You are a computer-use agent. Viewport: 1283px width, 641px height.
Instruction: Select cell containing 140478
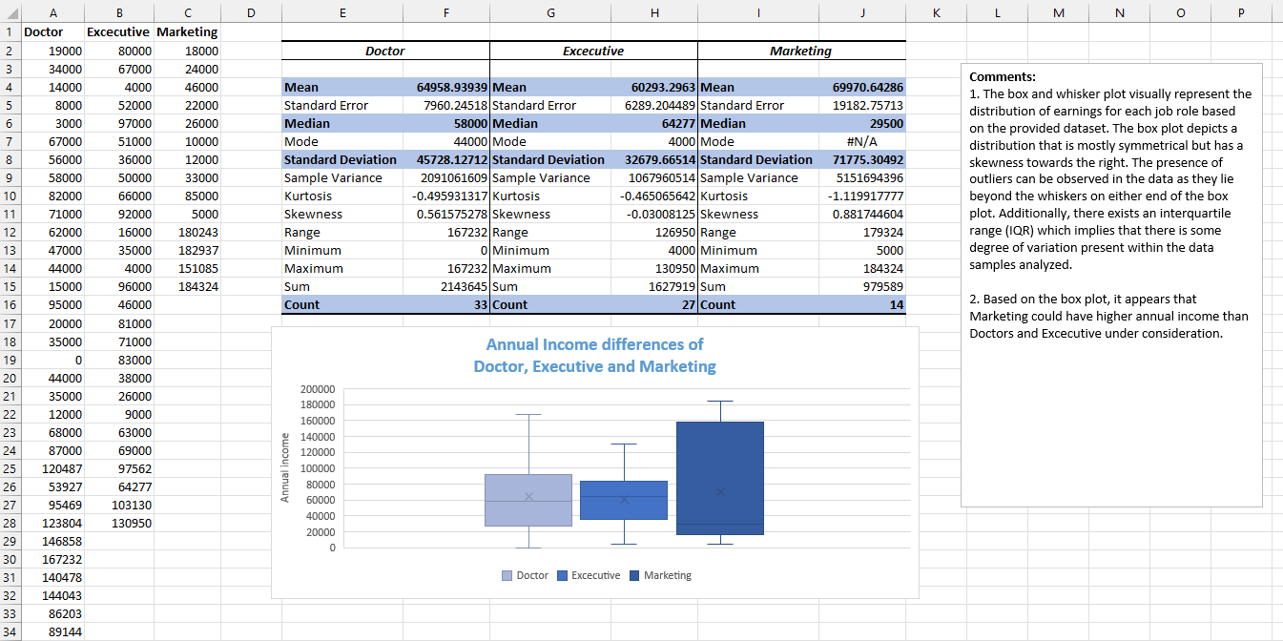pos(52,577)
